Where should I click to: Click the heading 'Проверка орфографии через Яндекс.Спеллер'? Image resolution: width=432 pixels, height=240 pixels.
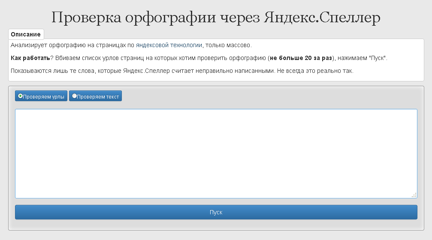[x=216, y=18]
